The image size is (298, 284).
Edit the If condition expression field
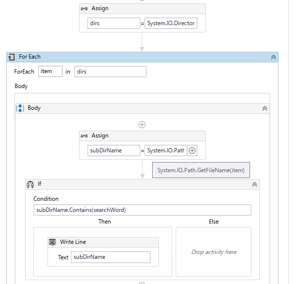click(142, 210)
